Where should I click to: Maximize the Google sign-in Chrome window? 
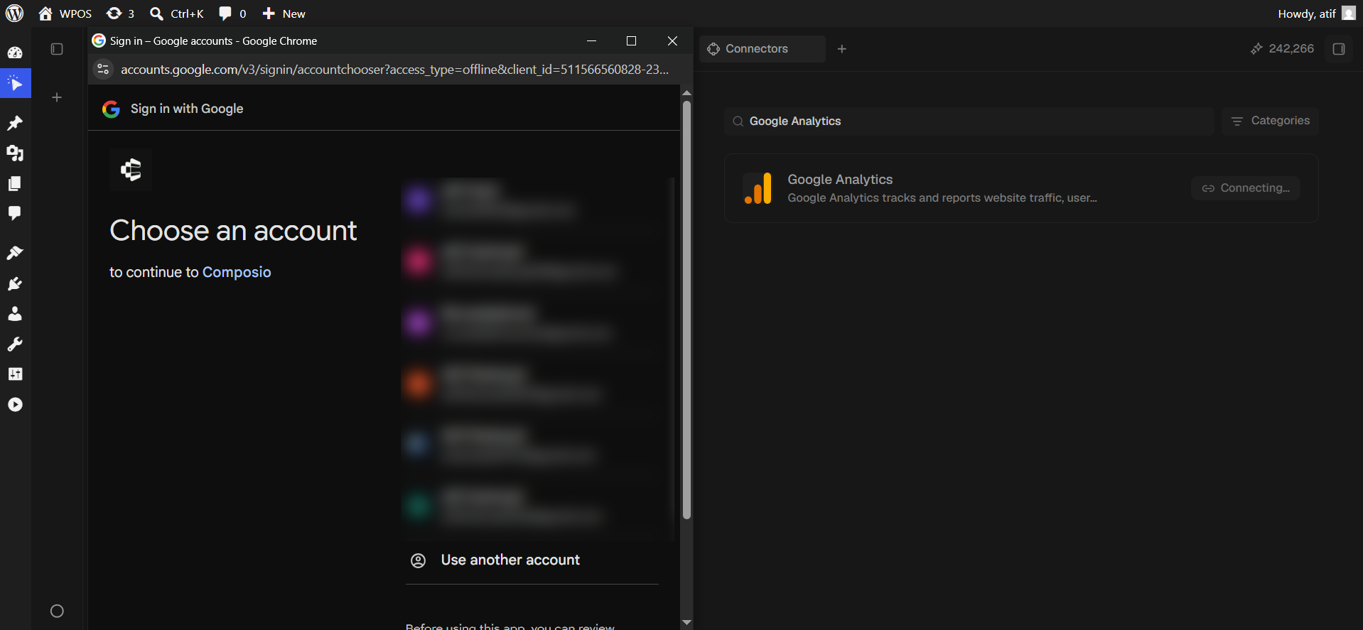[x=631, y=40]
